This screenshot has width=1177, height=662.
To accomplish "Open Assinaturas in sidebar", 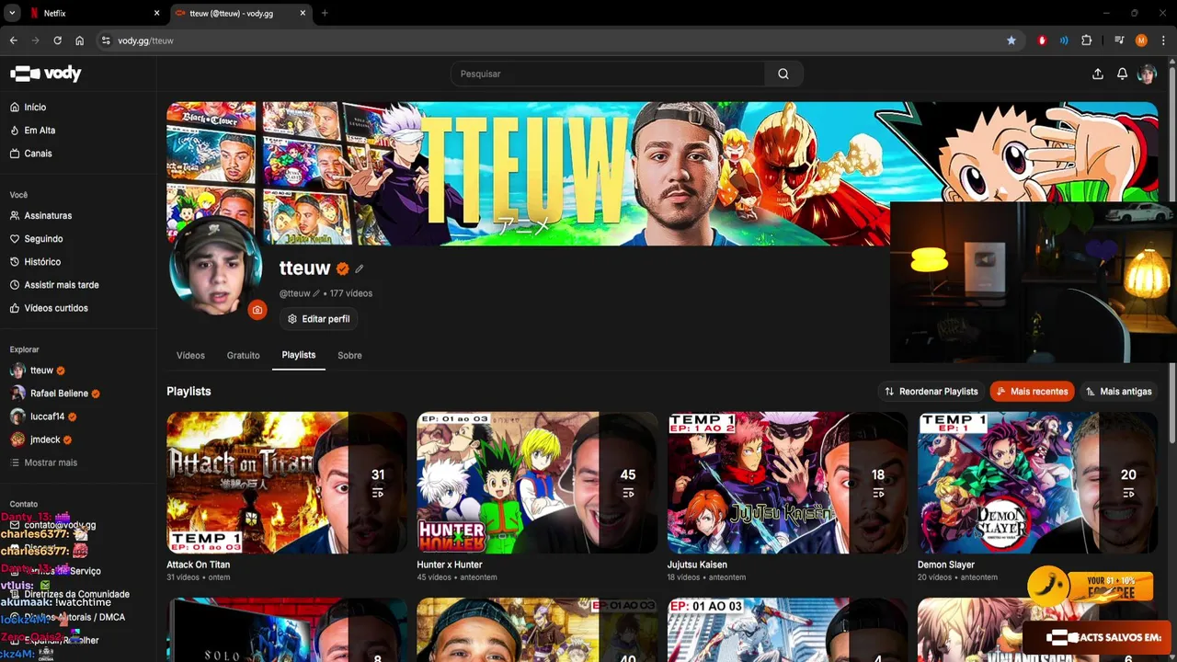I will 48,215.
